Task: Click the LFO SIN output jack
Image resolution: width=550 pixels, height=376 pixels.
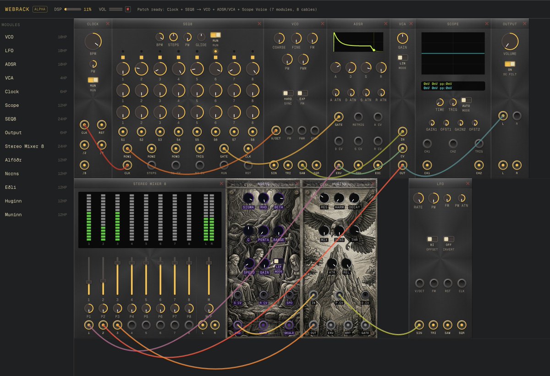Action: tap(419, 325)
